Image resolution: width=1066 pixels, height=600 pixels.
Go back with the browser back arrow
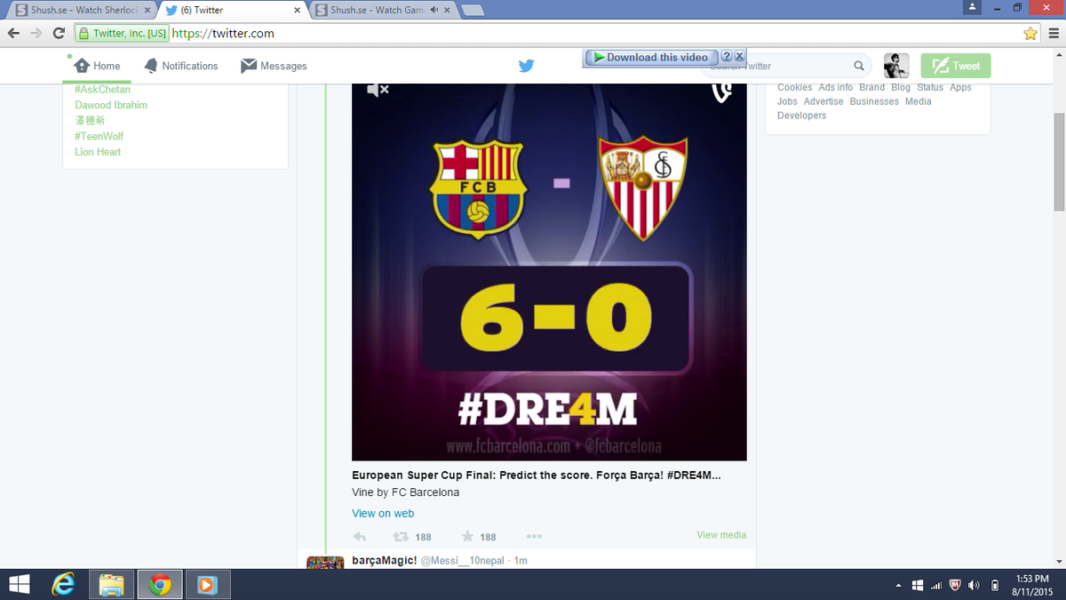point(13,33)
